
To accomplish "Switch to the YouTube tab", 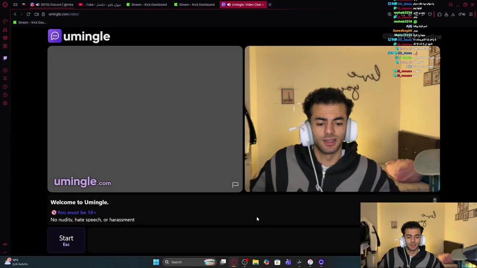I will pos(100,4).
